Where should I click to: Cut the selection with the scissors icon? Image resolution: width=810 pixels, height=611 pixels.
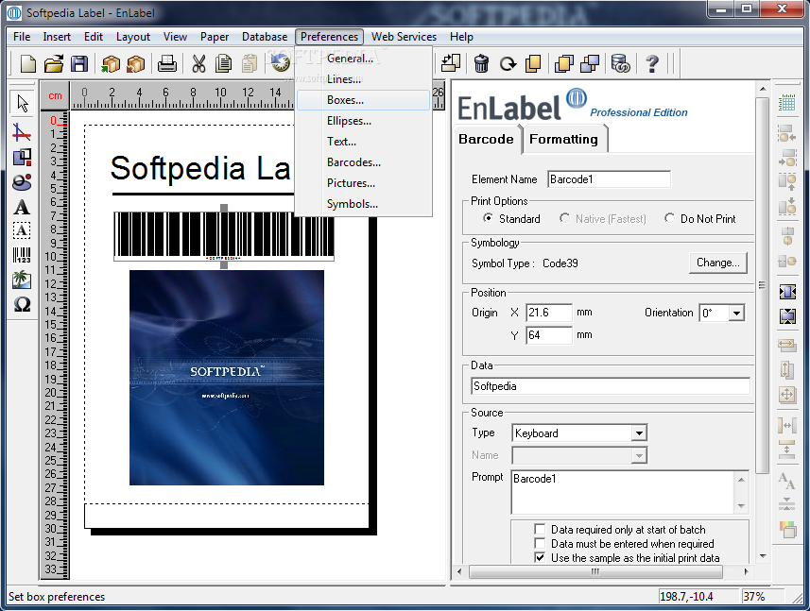(198, 63)
